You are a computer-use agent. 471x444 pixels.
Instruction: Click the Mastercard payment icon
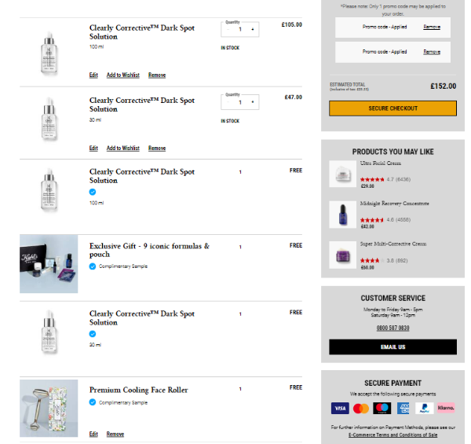[361, 409]
